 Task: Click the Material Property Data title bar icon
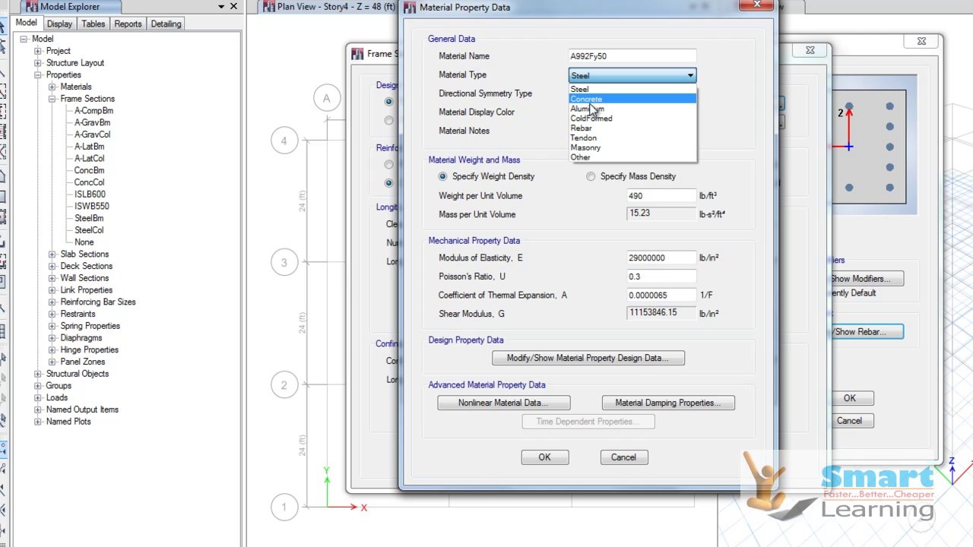coord(410,8)
